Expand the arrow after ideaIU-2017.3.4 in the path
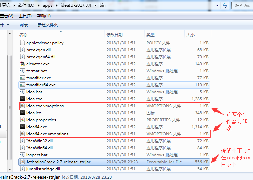 coord(95,5)
